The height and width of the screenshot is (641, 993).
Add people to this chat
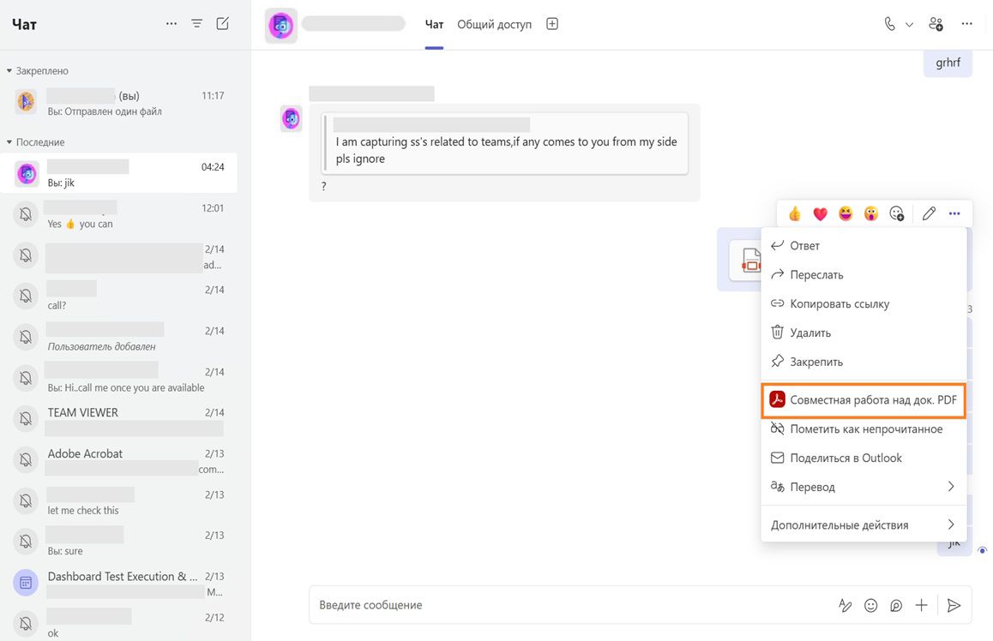click(x=936, y=23)
